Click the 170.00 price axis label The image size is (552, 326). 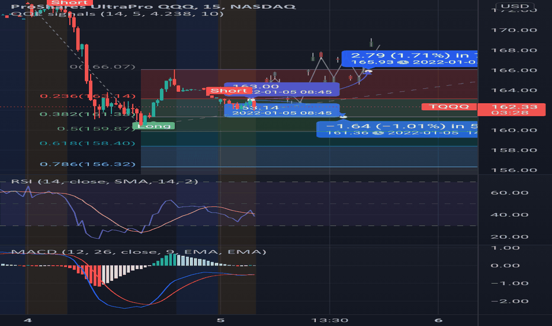tap(514, 30)
